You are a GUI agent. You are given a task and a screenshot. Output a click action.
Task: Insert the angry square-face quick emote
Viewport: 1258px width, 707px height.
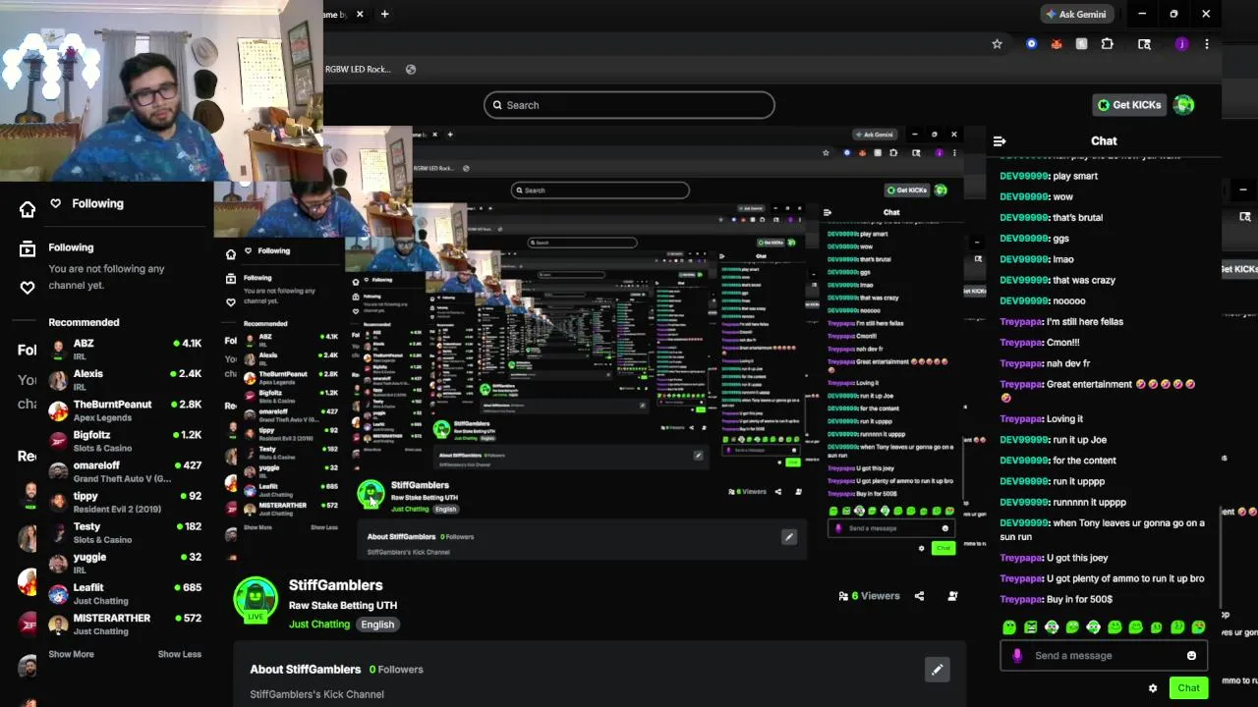coord(1030,627)
